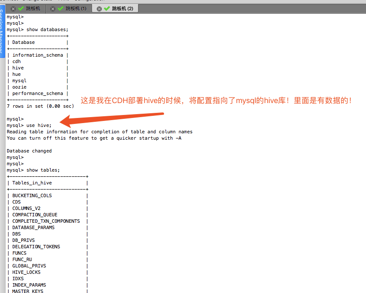Click the 'You can turn off this feature' line
The width and height of the screenshot is (366, 293).
coord(94,138)
